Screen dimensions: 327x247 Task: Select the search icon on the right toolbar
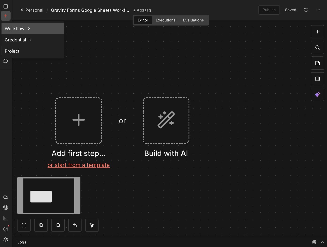317,47
